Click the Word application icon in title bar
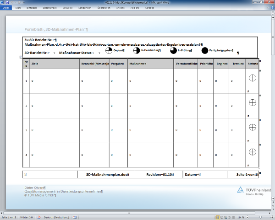275x220 pixels. click(2, 3)
